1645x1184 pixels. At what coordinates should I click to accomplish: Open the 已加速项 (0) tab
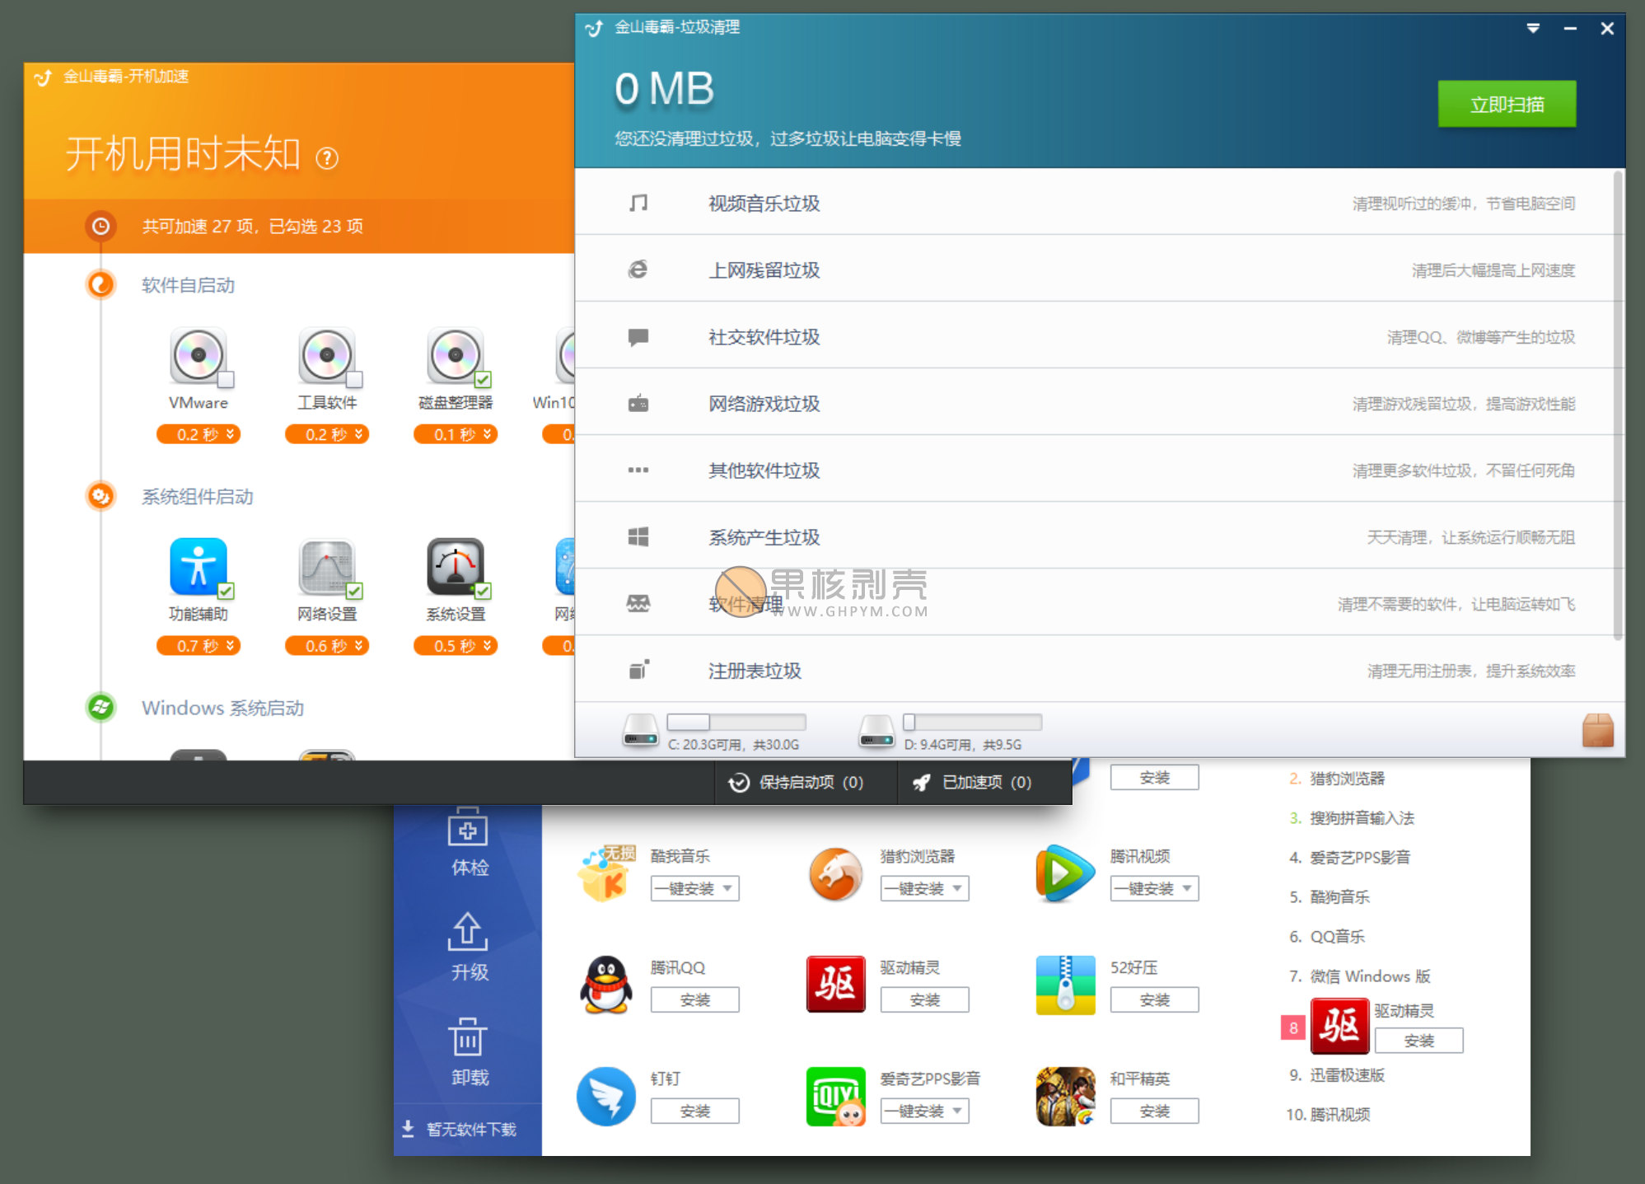pyautogui.click(x=985, y=782)
